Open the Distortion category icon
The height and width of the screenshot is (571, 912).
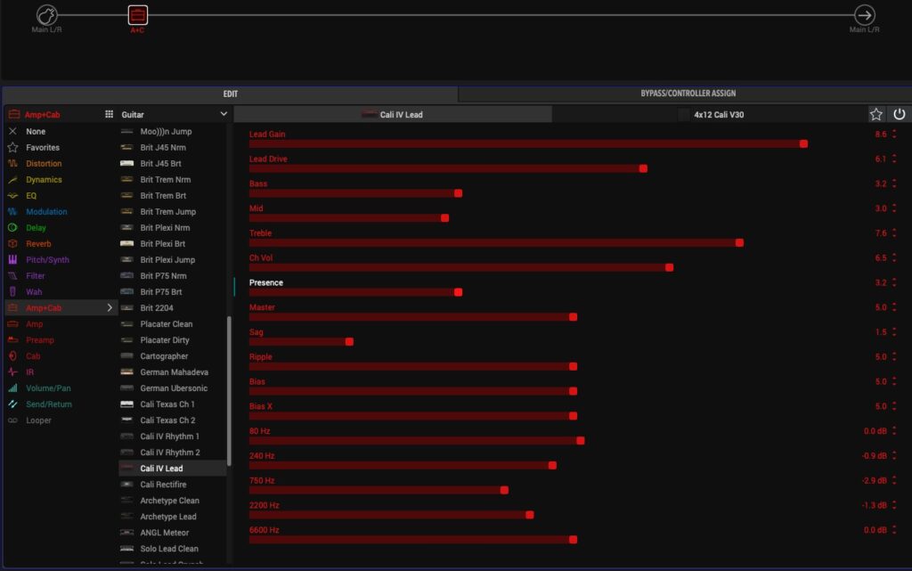[x=12, y=164]
